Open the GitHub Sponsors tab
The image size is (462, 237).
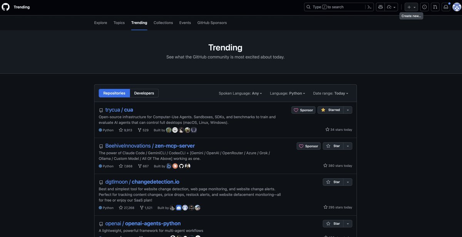212,23
